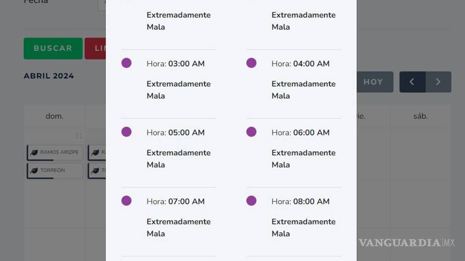Open the Fecha date picker field
Image resolution: width=465 pixels, height=261 pixels.
point(101,4)
